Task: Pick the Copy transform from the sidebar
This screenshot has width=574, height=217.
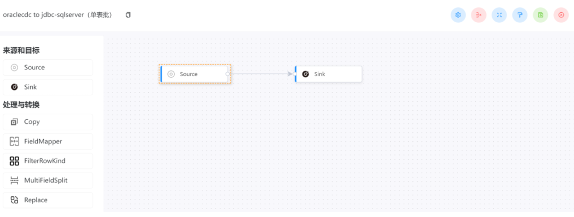Action: click(x=48, y=122)
